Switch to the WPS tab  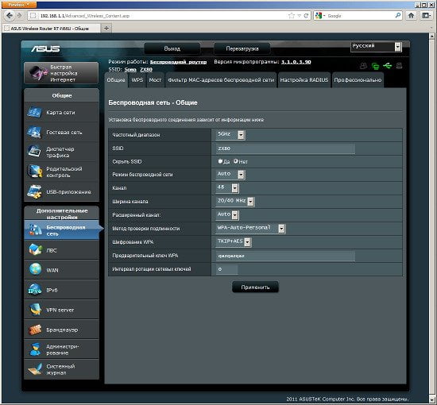(x=137, y=80)
